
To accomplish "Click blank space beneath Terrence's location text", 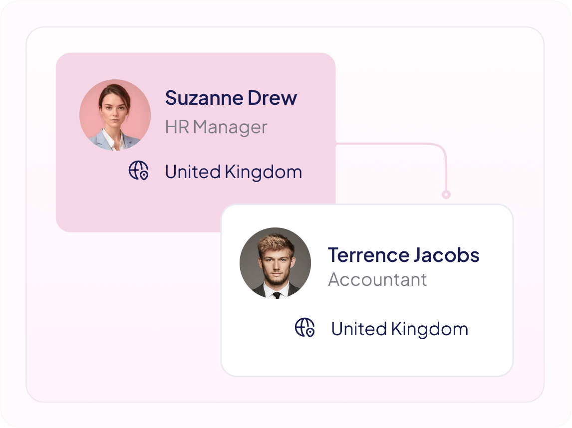I will click(399, 357).
